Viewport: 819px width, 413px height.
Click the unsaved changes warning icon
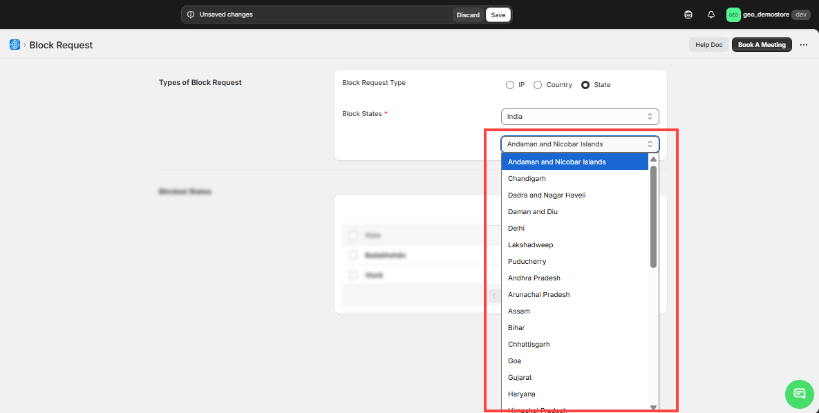191,15
